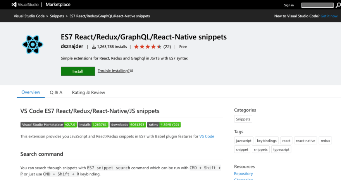
Task: Follow the 'Get it now' link
Action: pos(329,16)
